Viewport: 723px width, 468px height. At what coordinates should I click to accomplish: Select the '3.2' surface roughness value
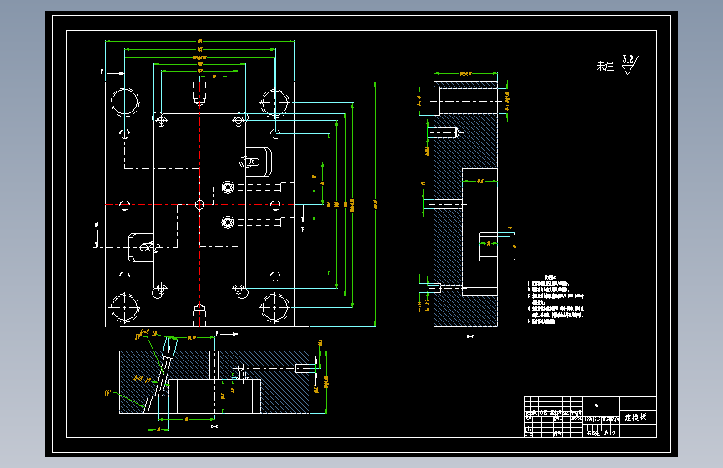coord(628,59)
